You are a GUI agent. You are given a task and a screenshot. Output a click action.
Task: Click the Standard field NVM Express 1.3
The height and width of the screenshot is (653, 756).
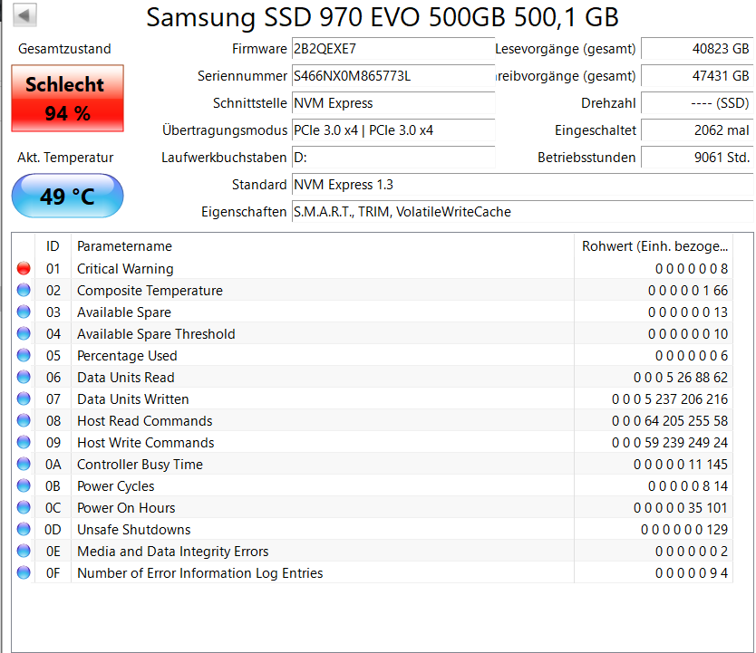click(523, 185)
